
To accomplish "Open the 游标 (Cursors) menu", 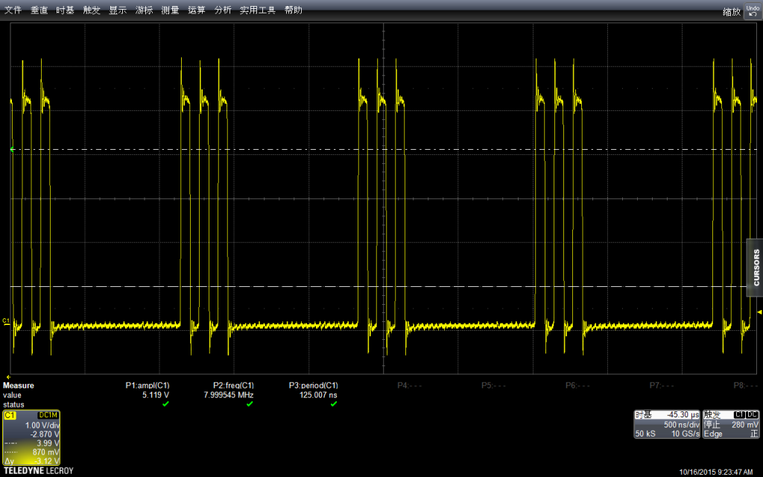I will coord(144,10).
